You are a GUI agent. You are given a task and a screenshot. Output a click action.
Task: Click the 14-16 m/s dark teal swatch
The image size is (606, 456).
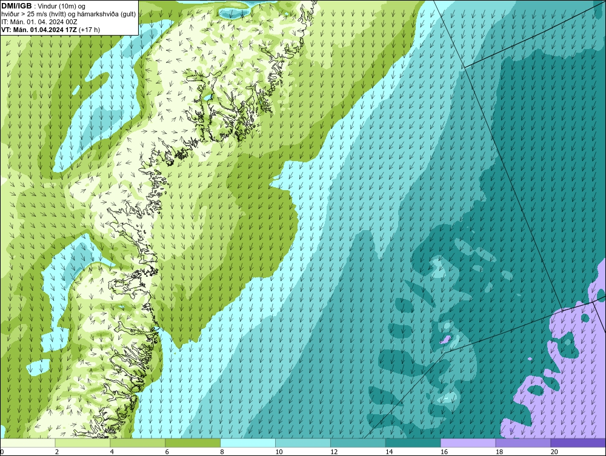click(413, 443)
